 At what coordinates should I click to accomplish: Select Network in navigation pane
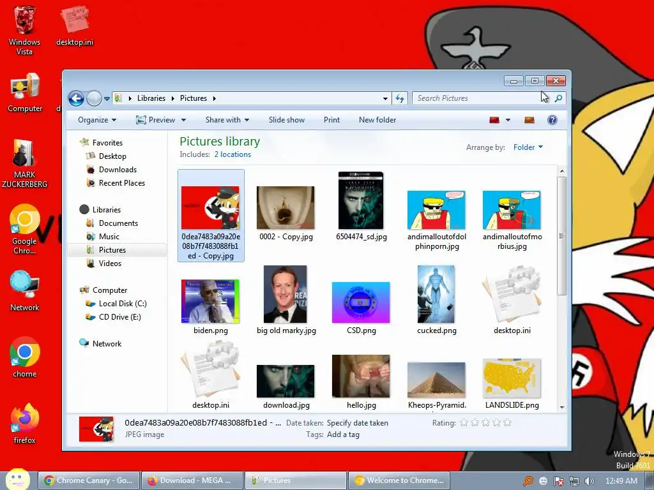107,343
